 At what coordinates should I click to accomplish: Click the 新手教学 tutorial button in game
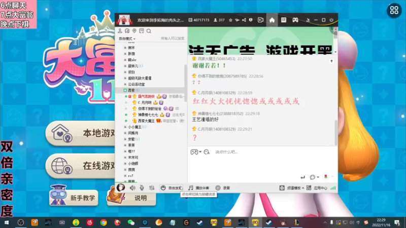pyautogui.click(x=74, y=197)
